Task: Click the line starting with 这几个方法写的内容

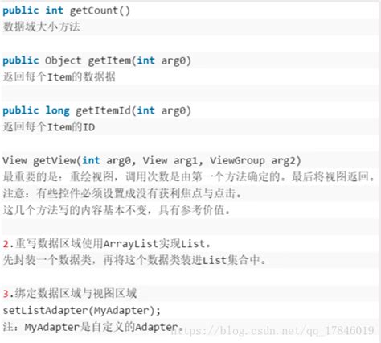Action: (x=117, y=210)
